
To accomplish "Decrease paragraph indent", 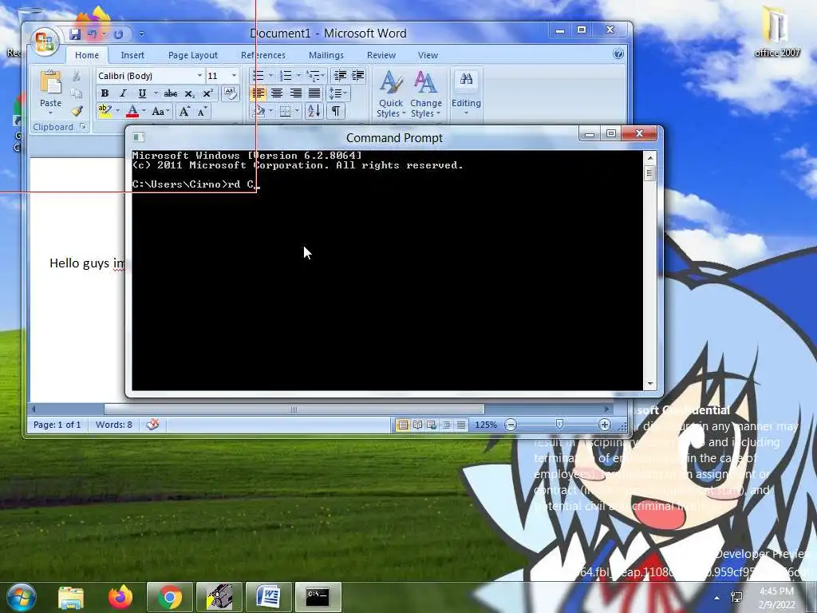I will pos(340,76).
